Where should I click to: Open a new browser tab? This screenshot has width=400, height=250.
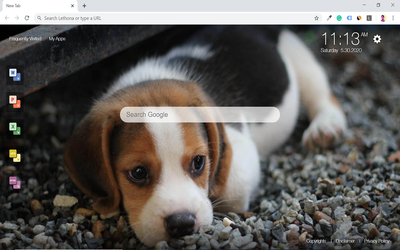click(84, 5)
